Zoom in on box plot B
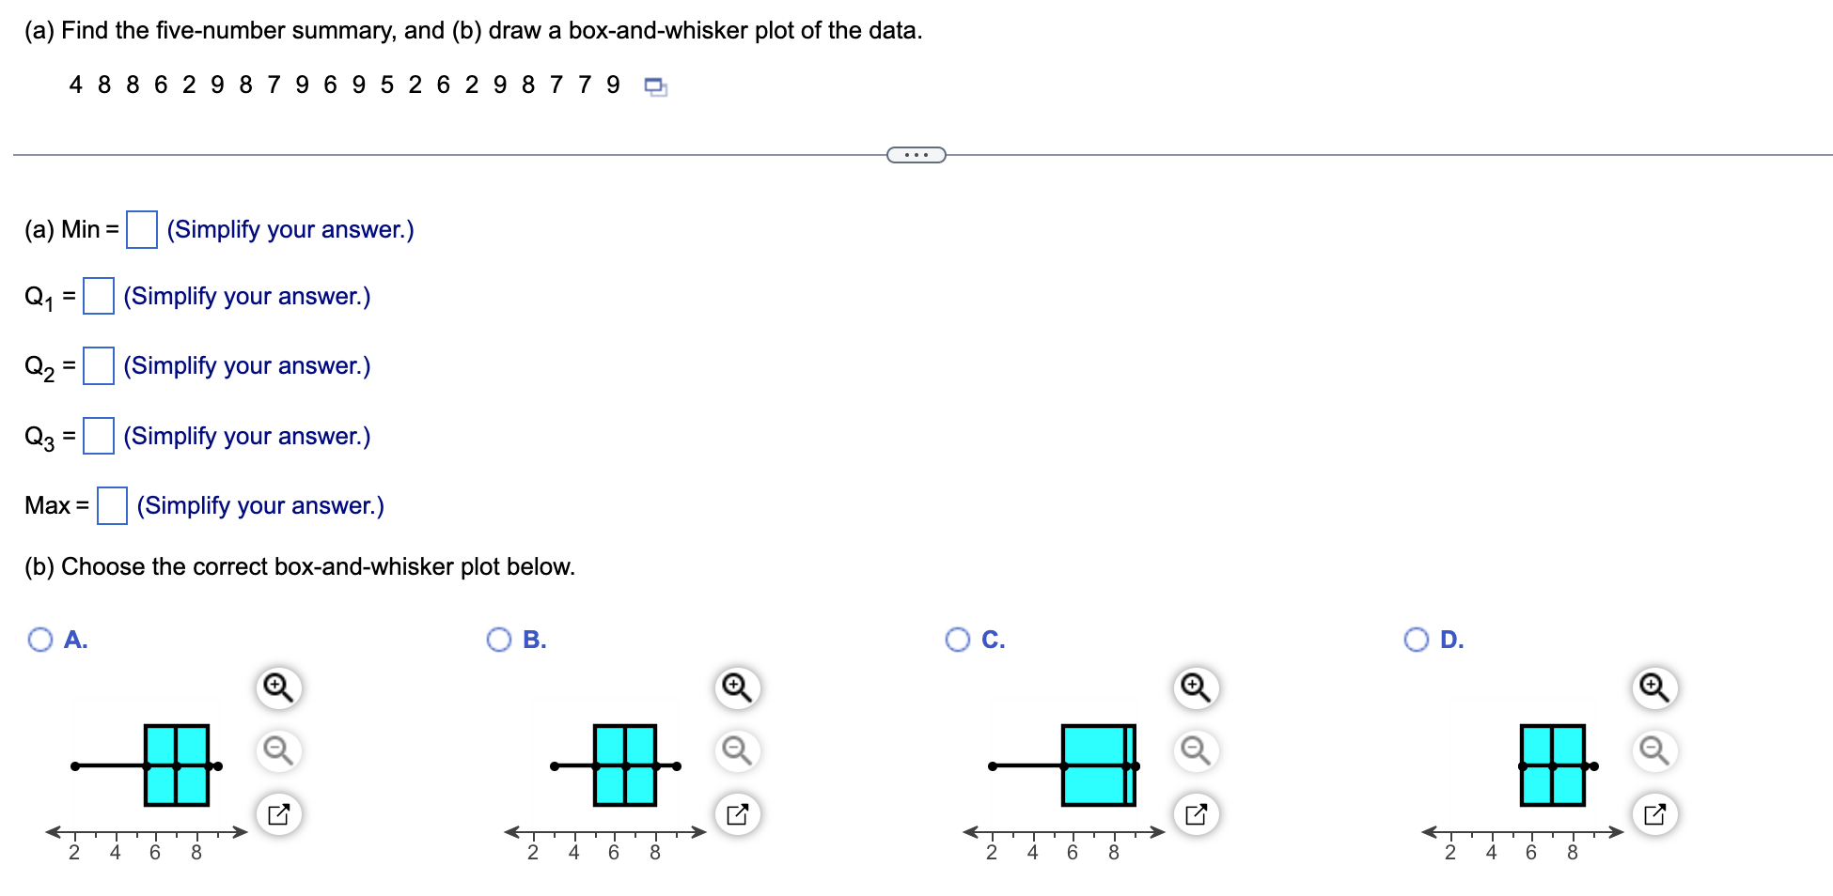The width and height of the screenshot is (1833, 896). coord(736,687)
